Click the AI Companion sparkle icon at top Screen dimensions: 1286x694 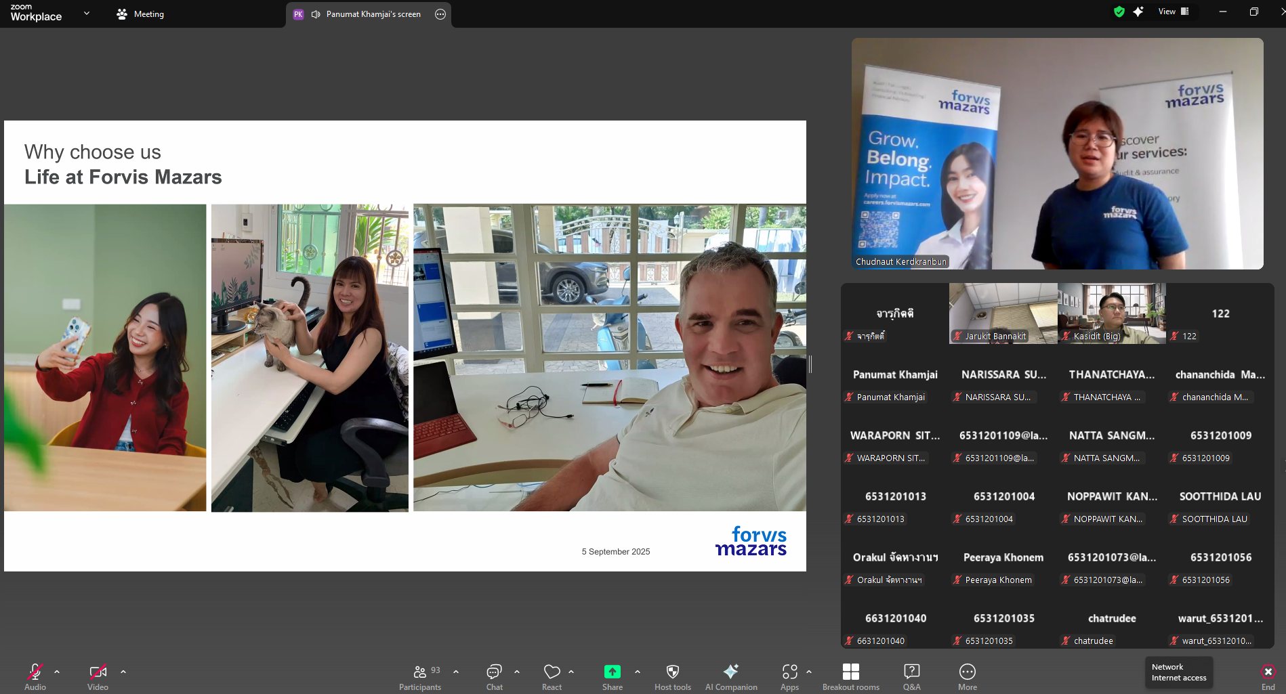1138,12
